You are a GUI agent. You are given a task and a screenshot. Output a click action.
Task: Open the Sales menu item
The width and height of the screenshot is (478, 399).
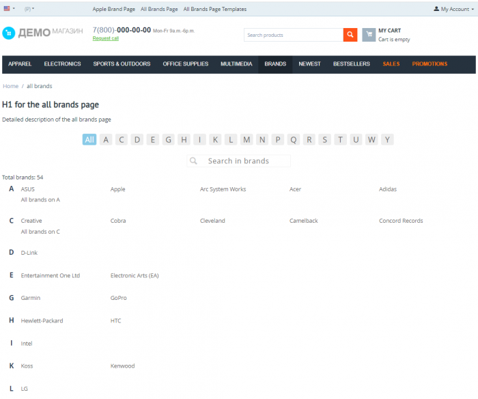point(391,64)
